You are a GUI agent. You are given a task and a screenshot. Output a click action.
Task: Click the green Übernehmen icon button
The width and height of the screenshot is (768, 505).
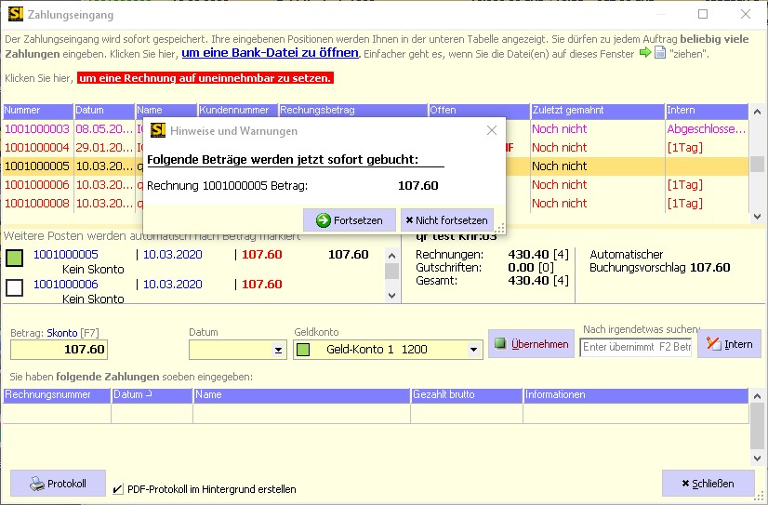point(531,344)
